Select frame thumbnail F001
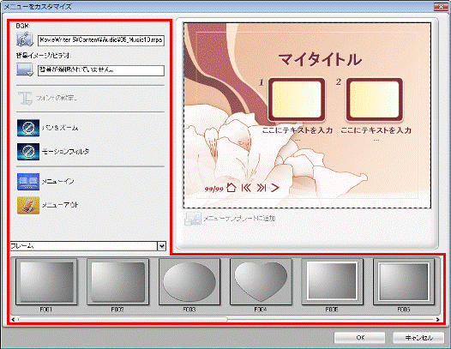Image resolution: width=451 pixels, height=349 pixels. click(46, 281)
